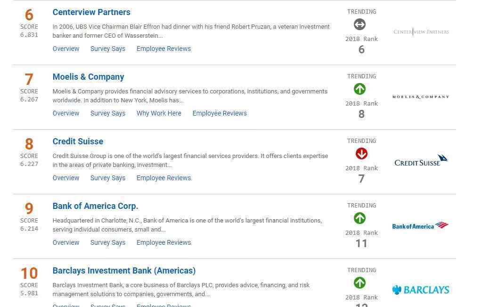Open the Bank of America Corp. title link

tap(95, 206)
